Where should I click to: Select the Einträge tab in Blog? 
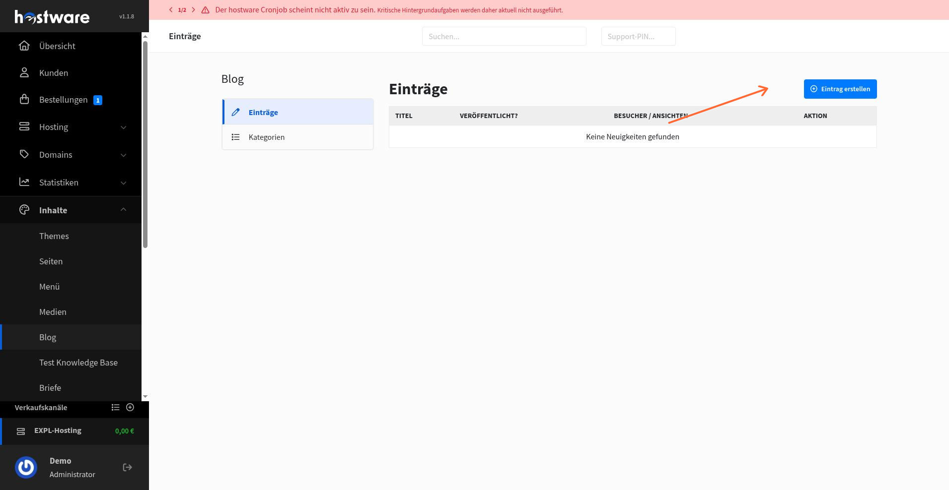point(298,112)
